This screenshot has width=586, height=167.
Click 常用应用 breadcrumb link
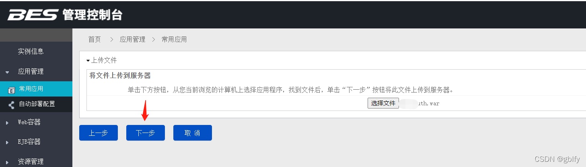pos(174,39)
